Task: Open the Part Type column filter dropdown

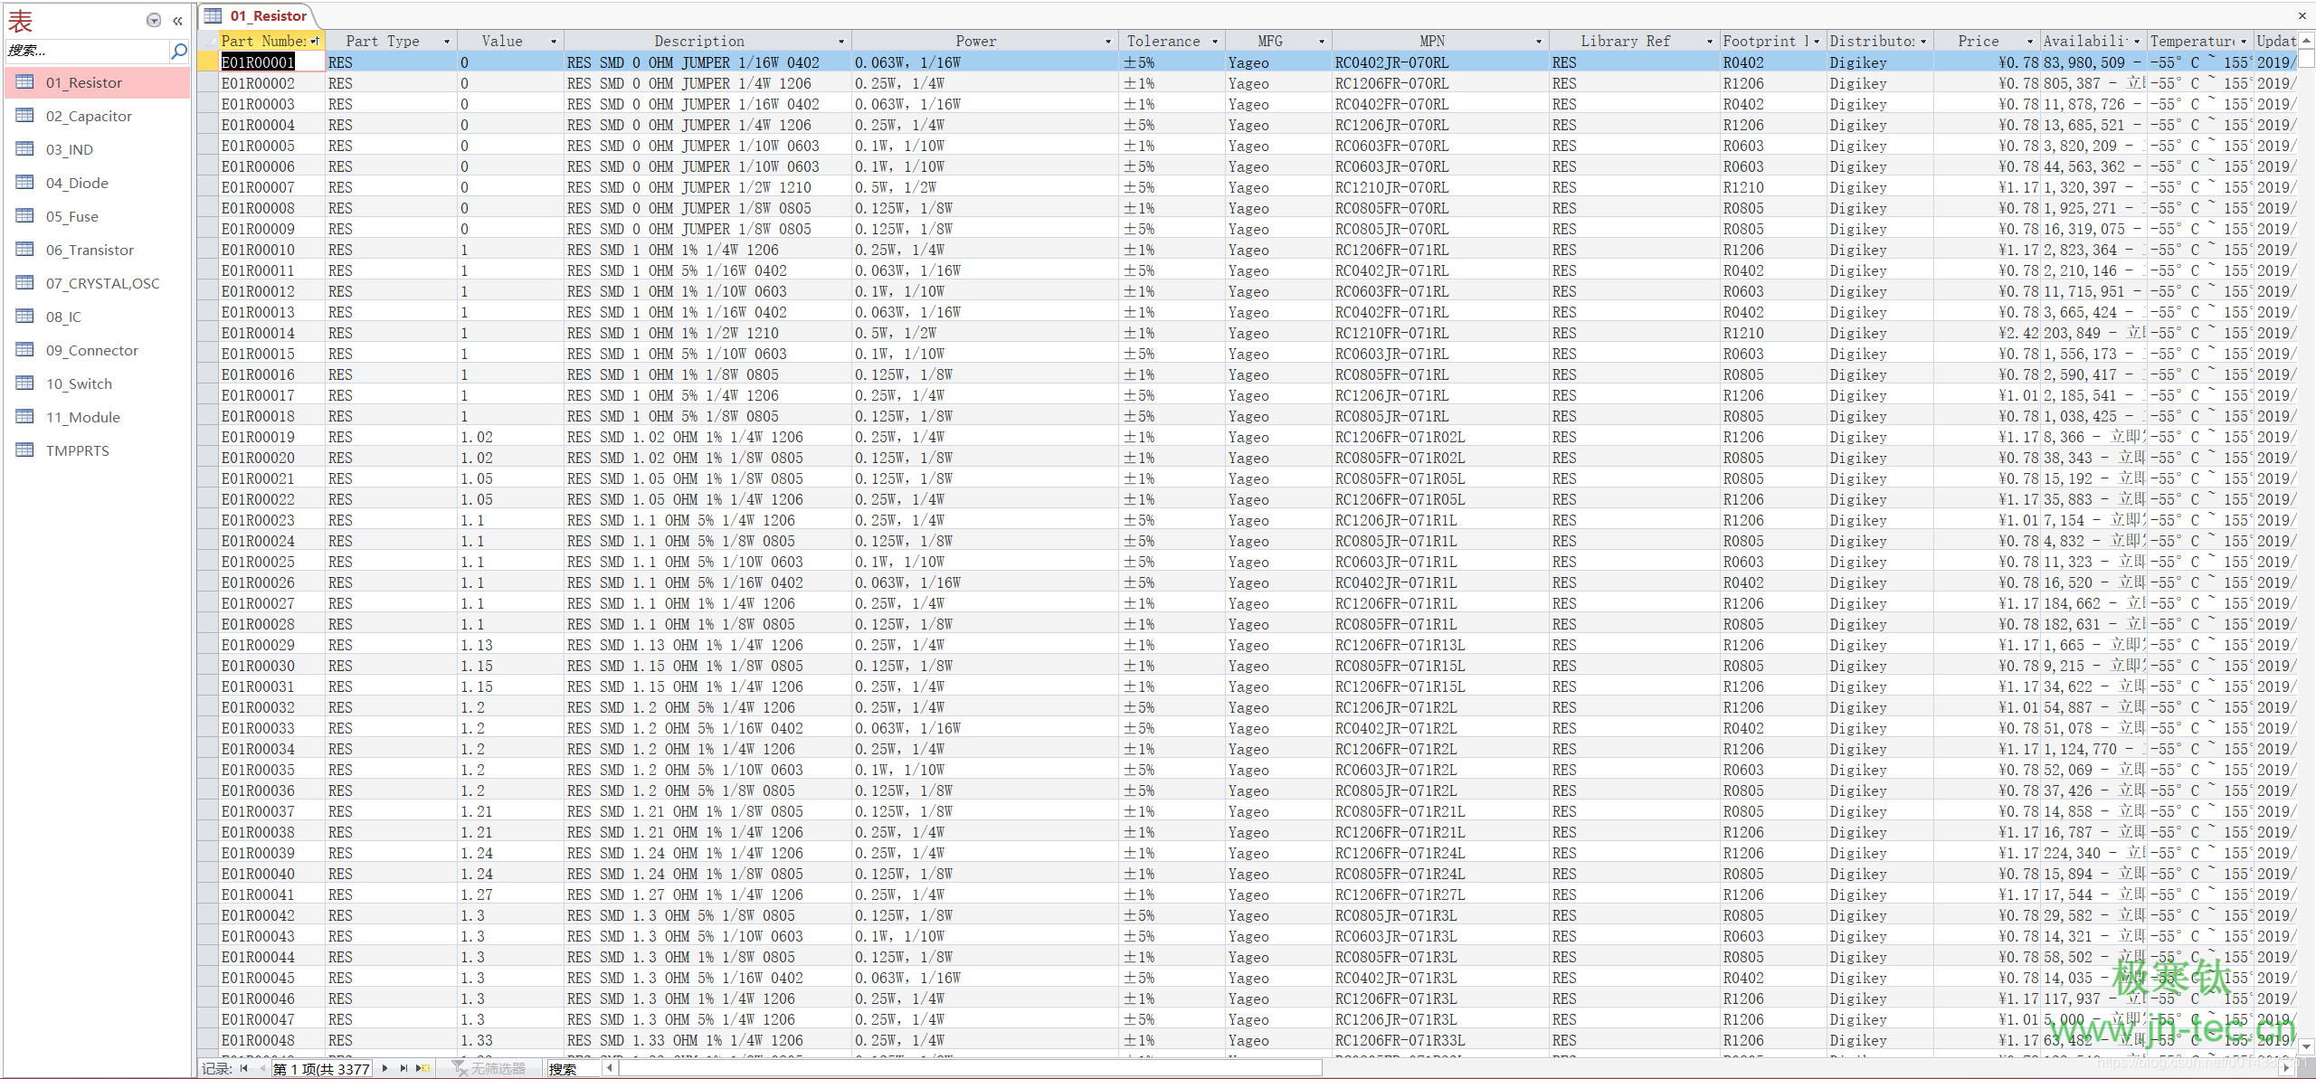Action: coord(446,42)
